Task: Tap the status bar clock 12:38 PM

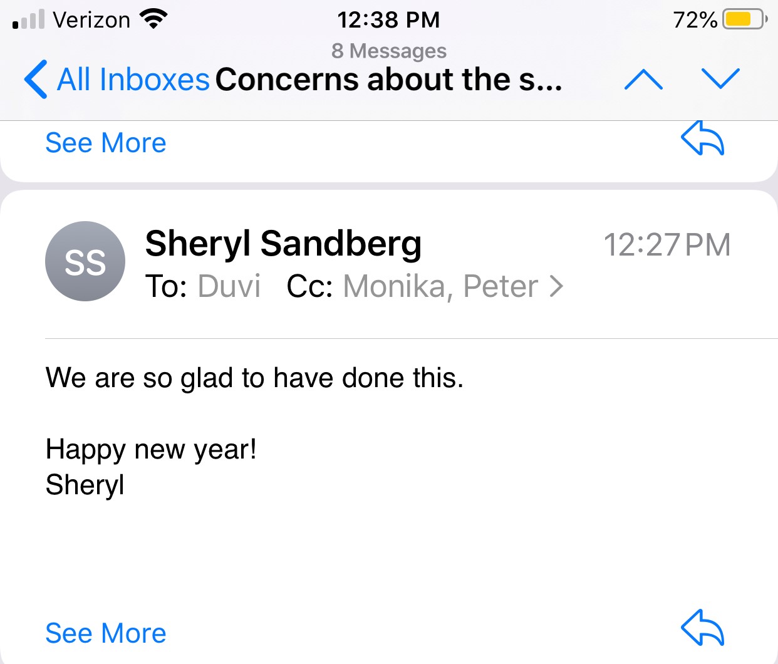Action: pyautogui.click(x=388, y=20)
